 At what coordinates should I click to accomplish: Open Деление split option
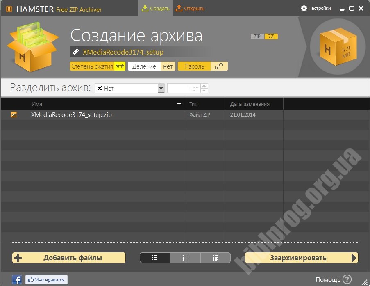pyautogui.click(x=152, y=66)
